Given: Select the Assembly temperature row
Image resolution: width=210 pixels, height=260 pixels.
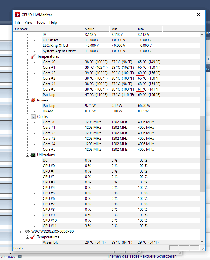Looking at the screenshot, I should coord(121,242).
